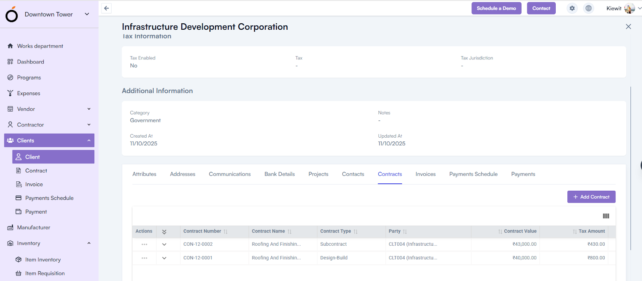Click the Programs icon in sidebar

10,77
